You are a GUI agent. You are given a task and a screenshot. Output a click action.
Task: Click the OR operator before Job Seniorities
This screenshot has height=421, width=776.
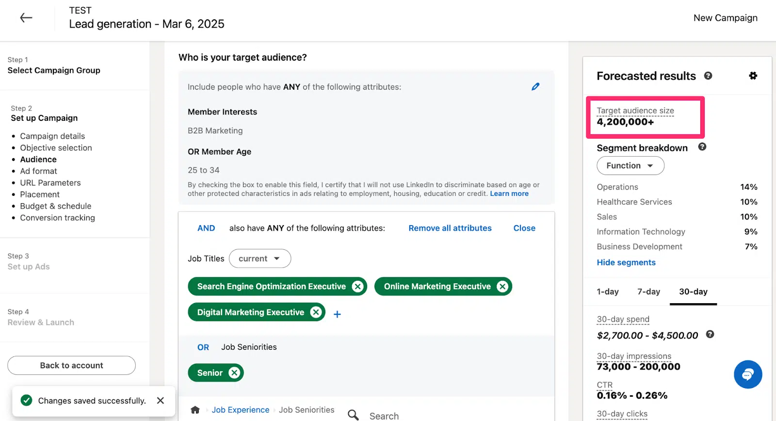[x=203, y=348]
